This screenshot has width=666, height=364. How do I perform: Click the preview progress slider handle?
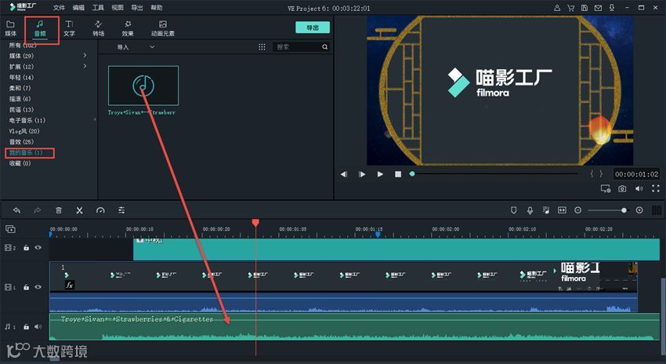[412, 173]
